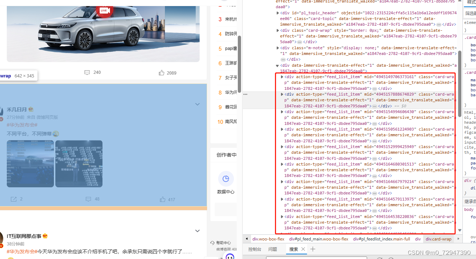Click the LIVE badge on the car video
Viewport: 476px width, 259px height.
coord(104,10)
